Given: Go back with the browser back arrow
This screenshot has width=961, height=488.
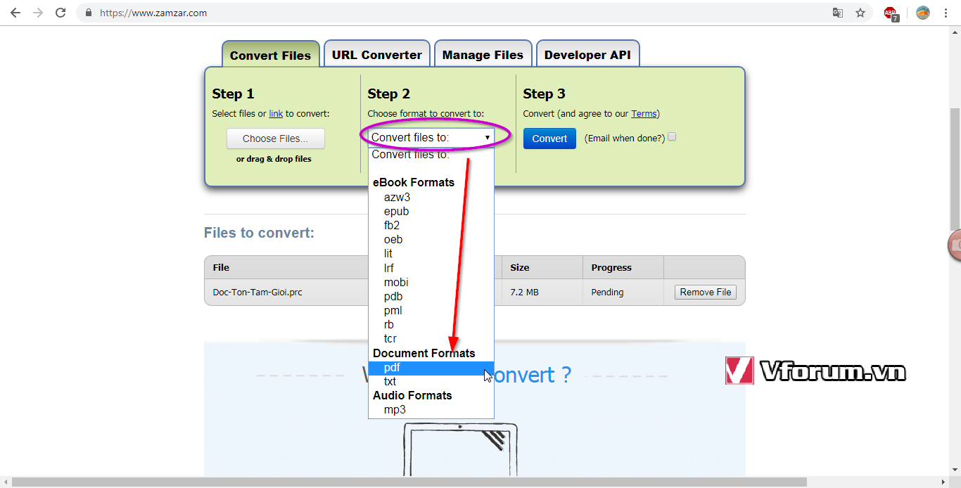Looking at the screenshot, I should pos(15,13).
